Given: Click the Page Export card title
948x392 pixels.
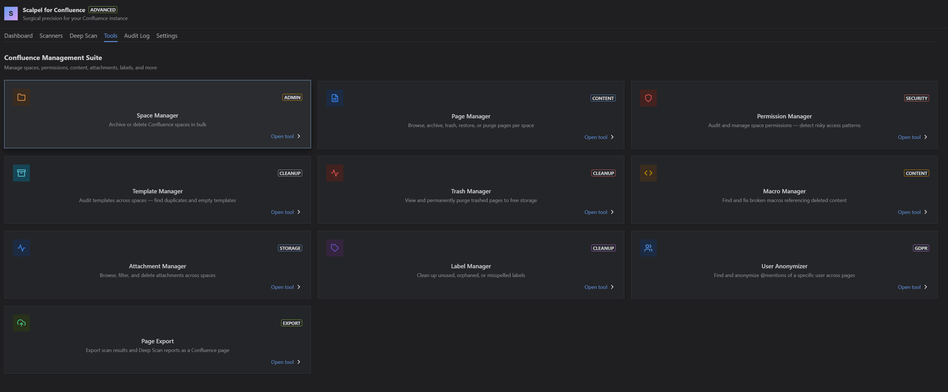Looking at the screenshot, I should [157, 341].
